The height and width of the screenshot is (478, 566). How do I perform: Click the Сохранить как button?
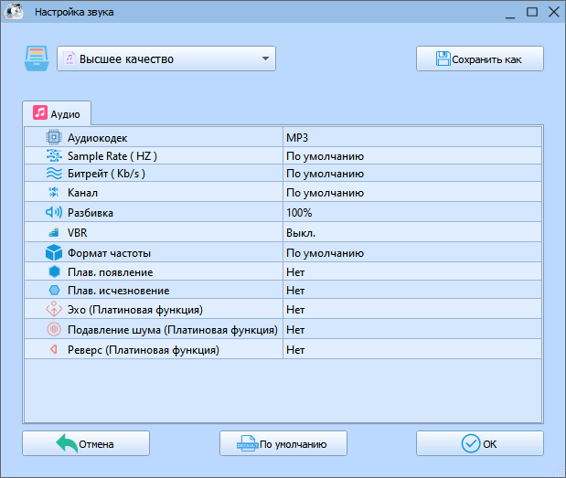tap(480, 58)
